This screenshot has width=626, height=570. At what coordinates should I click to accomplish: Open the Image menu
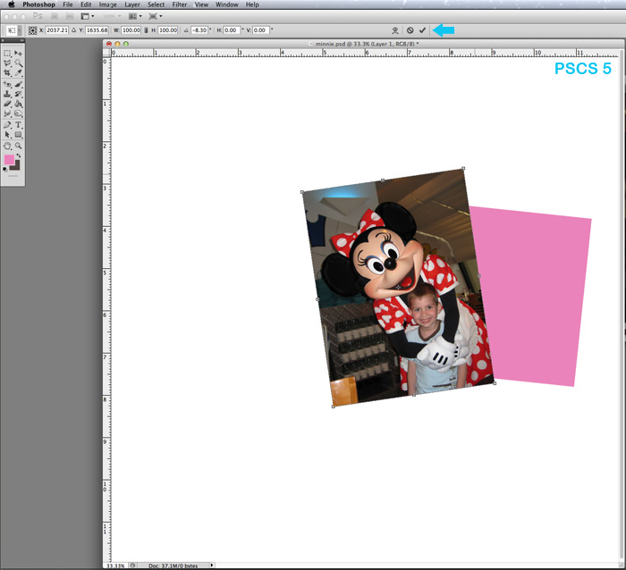[108, 4]
